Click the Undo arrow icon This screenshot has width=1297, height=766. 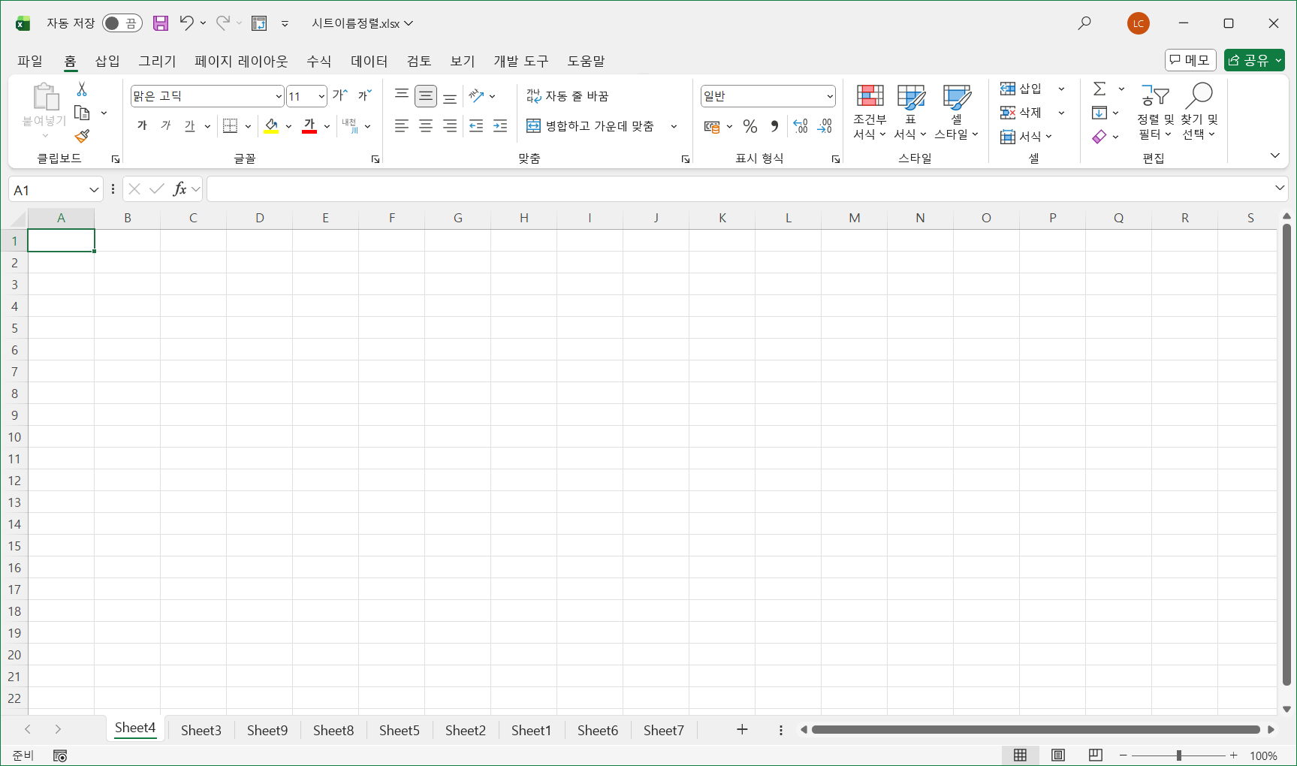[186, 23]
